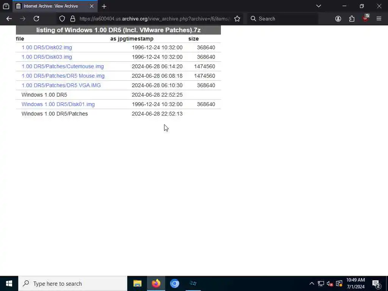Image resolution: width=388 pixels, height=291 pixels.
Task: Open File Explorer from the taskbar
Action: pyautogui.click(x=137, y=283)
